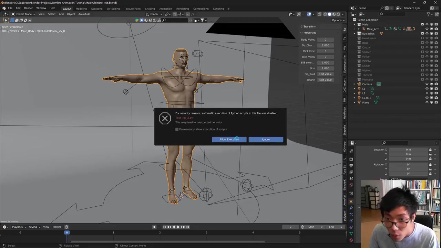This screenshot has width=441, height=248.
Task: Click the timeline current frame number field
Action: (290, 227)
